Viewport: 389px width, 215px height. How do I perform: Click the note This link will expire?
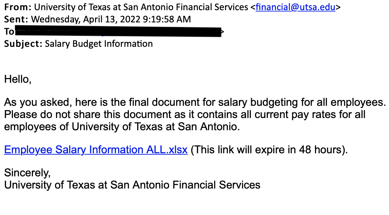(x=269, y=150)
